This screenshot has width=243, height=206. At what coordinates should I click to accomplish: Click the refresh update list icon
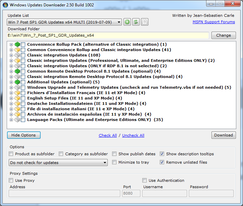click(136, 22)
